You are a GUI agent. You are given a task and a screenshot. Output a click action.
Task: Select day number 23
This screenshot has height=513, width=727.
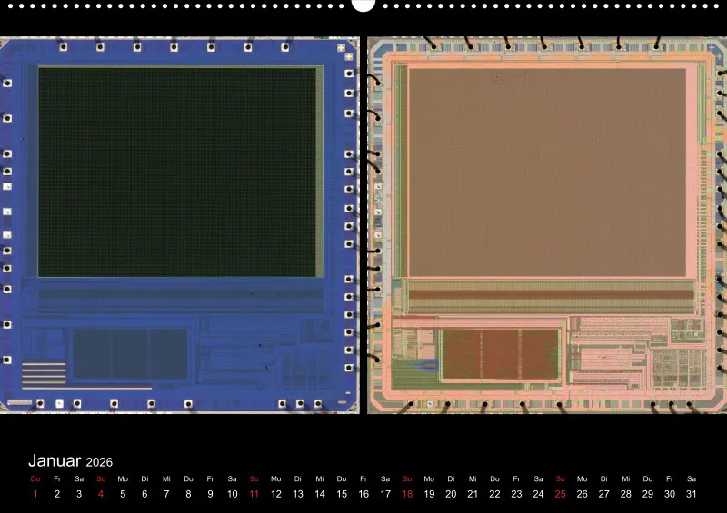click(x=516, y=494)
